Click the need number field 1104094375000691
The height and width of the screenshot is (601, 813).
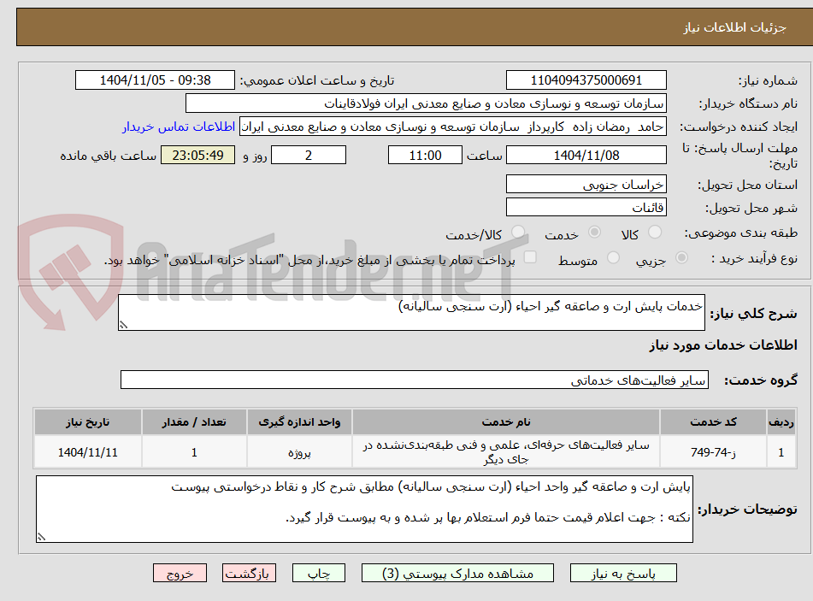point(586,80)
